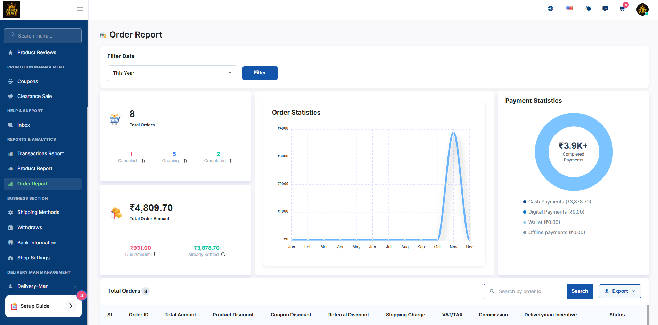Go to Shipping Methods in the sidebar
The image size is (658, 325).
click(x=38, y=212)
